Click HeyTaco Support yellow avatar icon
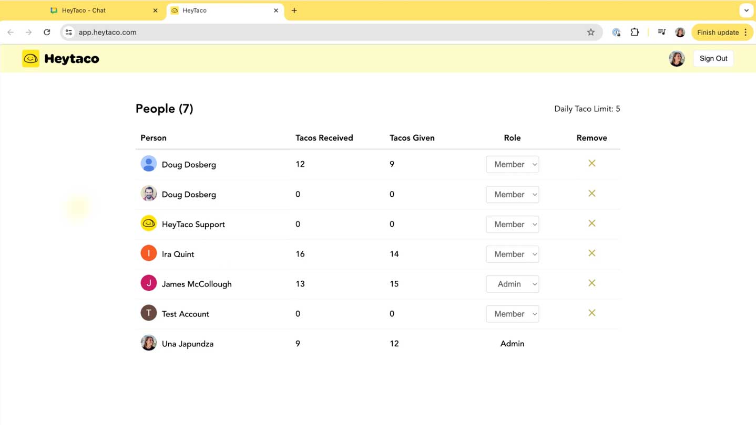Screen dimensions: 756x425 point(149,224)
